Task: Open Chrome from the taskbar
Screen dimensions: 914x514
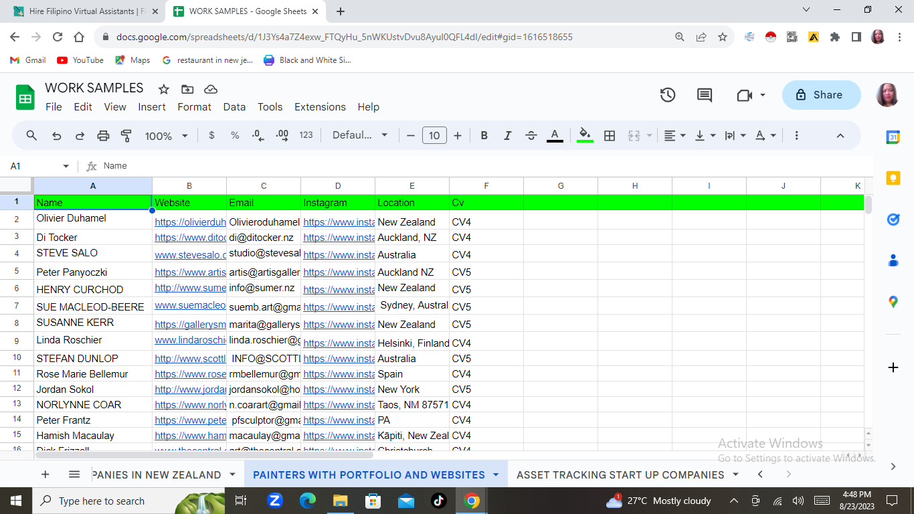Action: coord(471,501)
